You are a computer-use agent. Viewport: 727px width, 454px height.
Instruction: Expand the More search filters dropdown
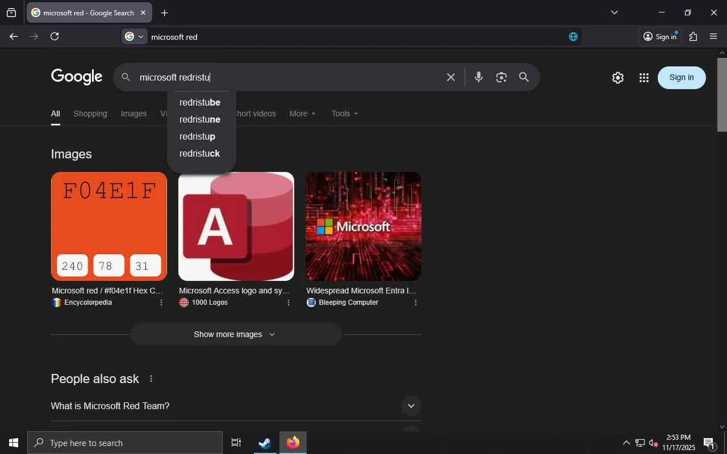point(302,113)
